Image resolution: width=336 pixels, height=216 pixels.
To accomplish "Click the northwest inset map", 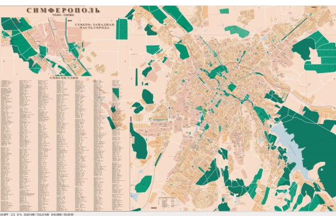I will click(46, 46).
